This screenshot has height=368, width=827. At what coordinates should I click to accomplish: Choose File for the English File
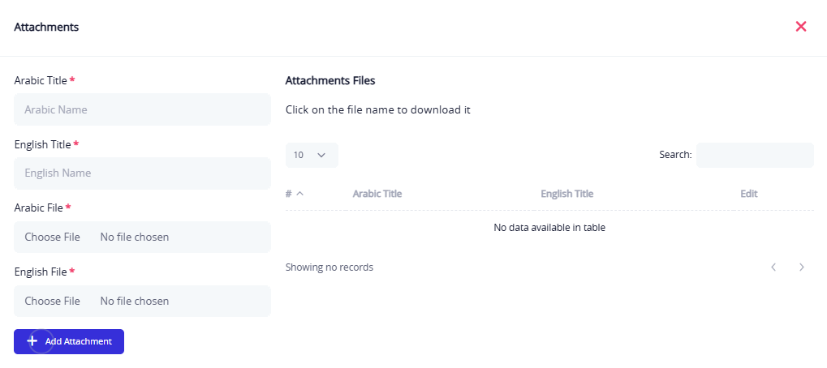coord(53,301)
